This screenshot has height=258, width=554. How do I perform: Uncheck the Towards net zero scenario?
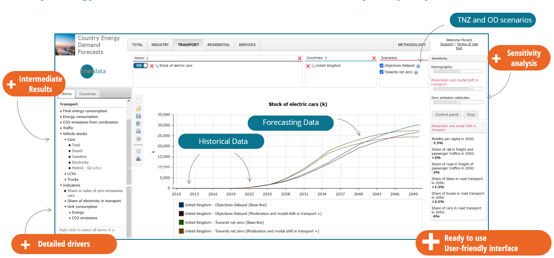pos(382,72)
